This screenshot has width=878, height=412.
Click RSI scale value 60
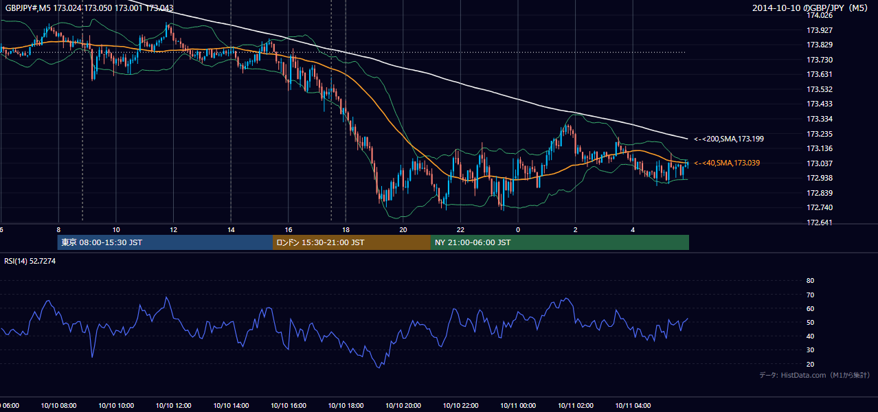tap(810, 308)
